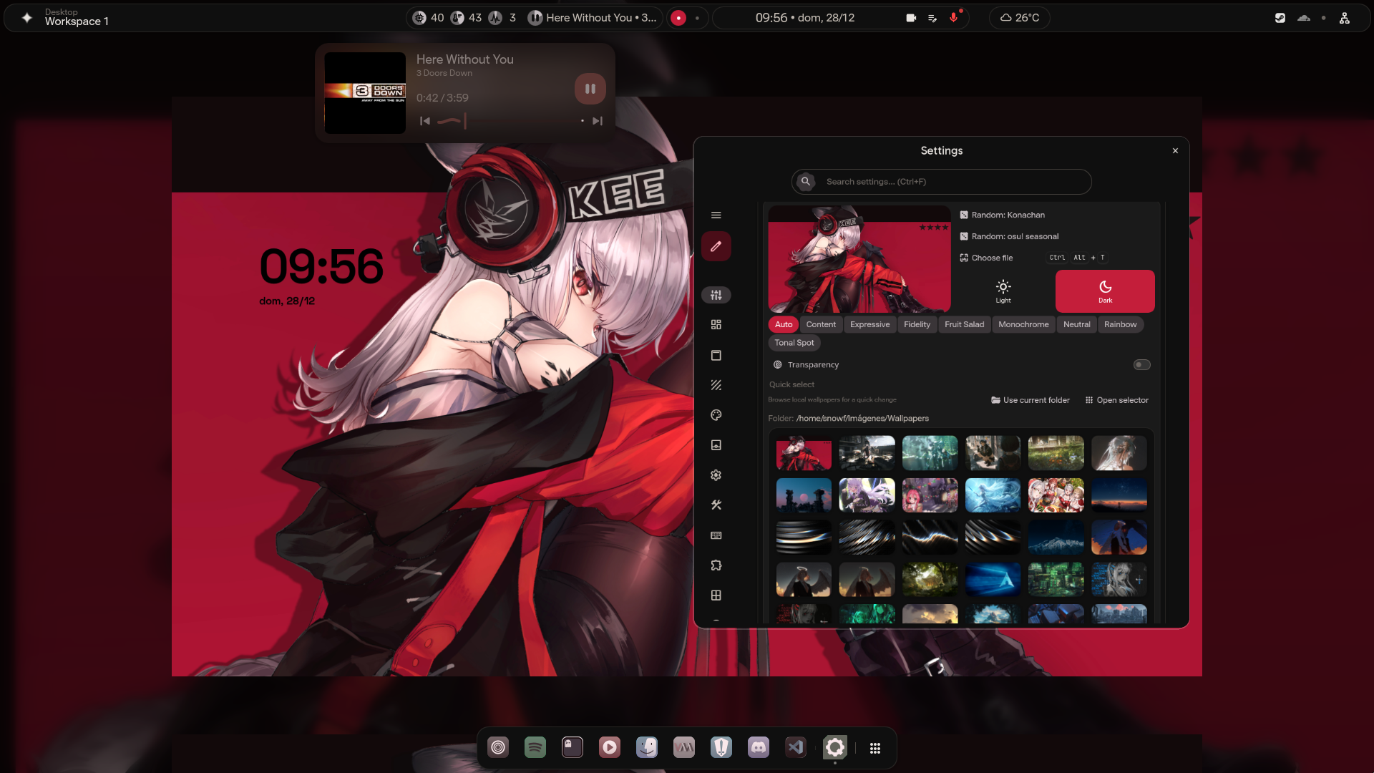Select the Fruit Salad scheme option
The width and height of the screenshot is (1374, 773).
(964, 324)
